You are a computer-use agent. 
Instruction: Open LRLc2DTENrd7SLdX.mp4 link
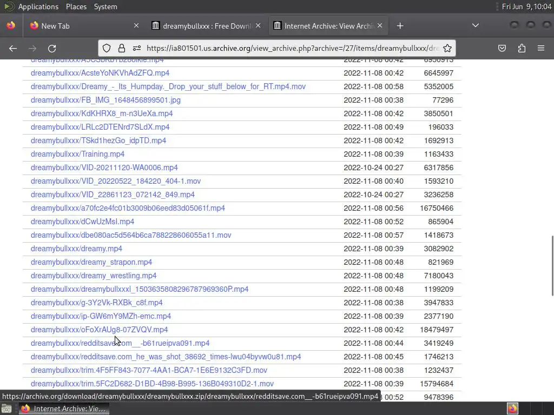tap(100, 127)
